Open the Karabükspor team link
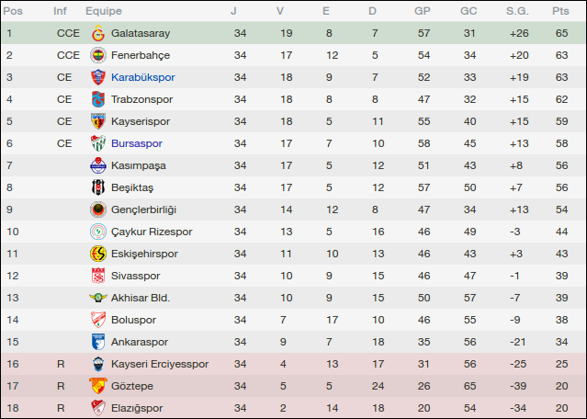Image resolution: width=587 pixels, height=419 pixels. tap(142, 77)
